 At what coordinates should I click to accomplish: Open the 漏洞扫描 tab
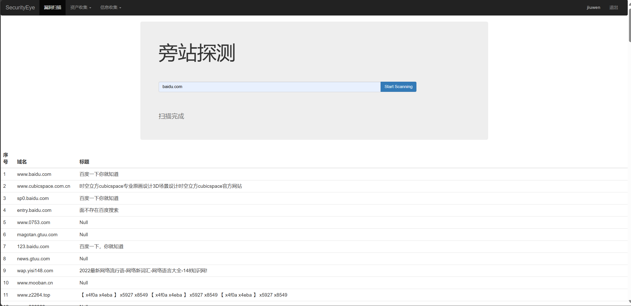52,8
